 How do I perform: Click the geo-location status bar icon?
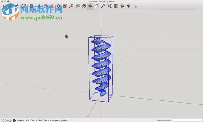point(2,120)
